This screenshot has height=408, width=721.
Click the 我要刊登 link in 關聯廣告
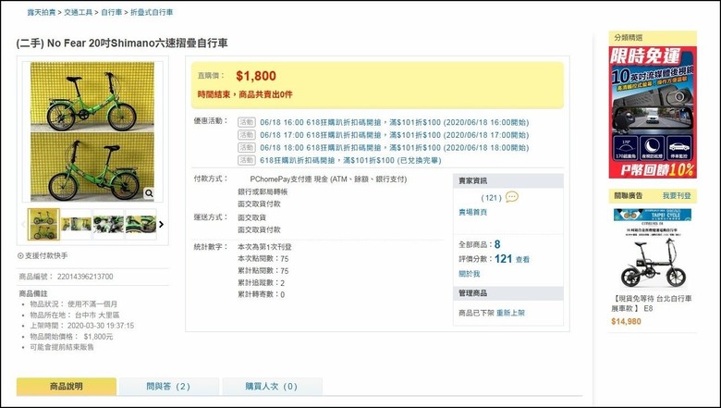[677, 195]
